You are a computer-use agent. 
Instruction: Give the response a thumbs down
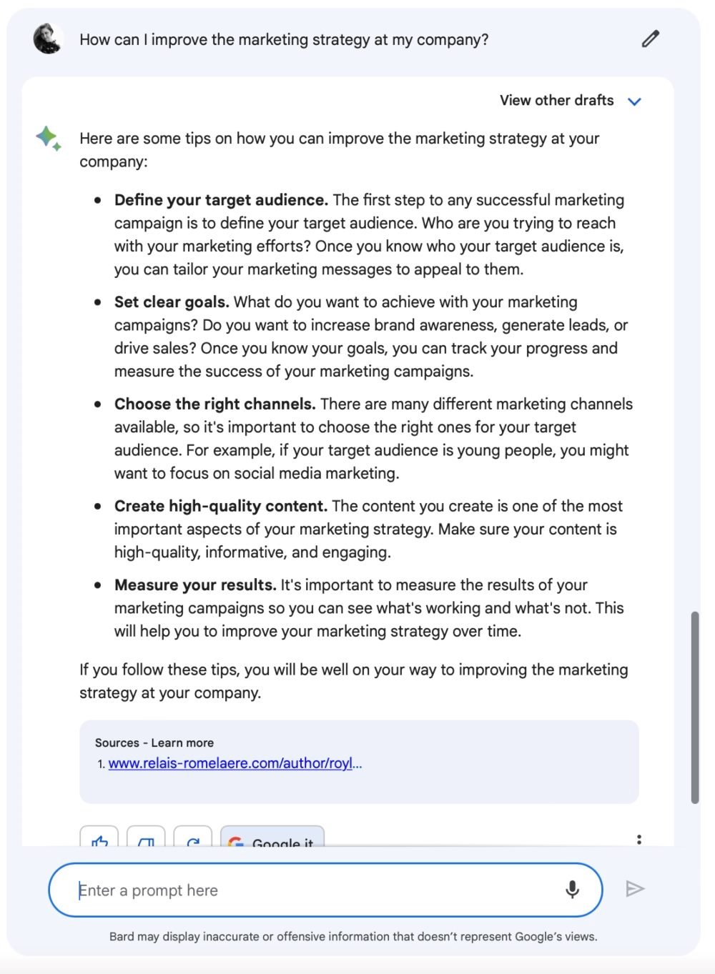point(146,837)
